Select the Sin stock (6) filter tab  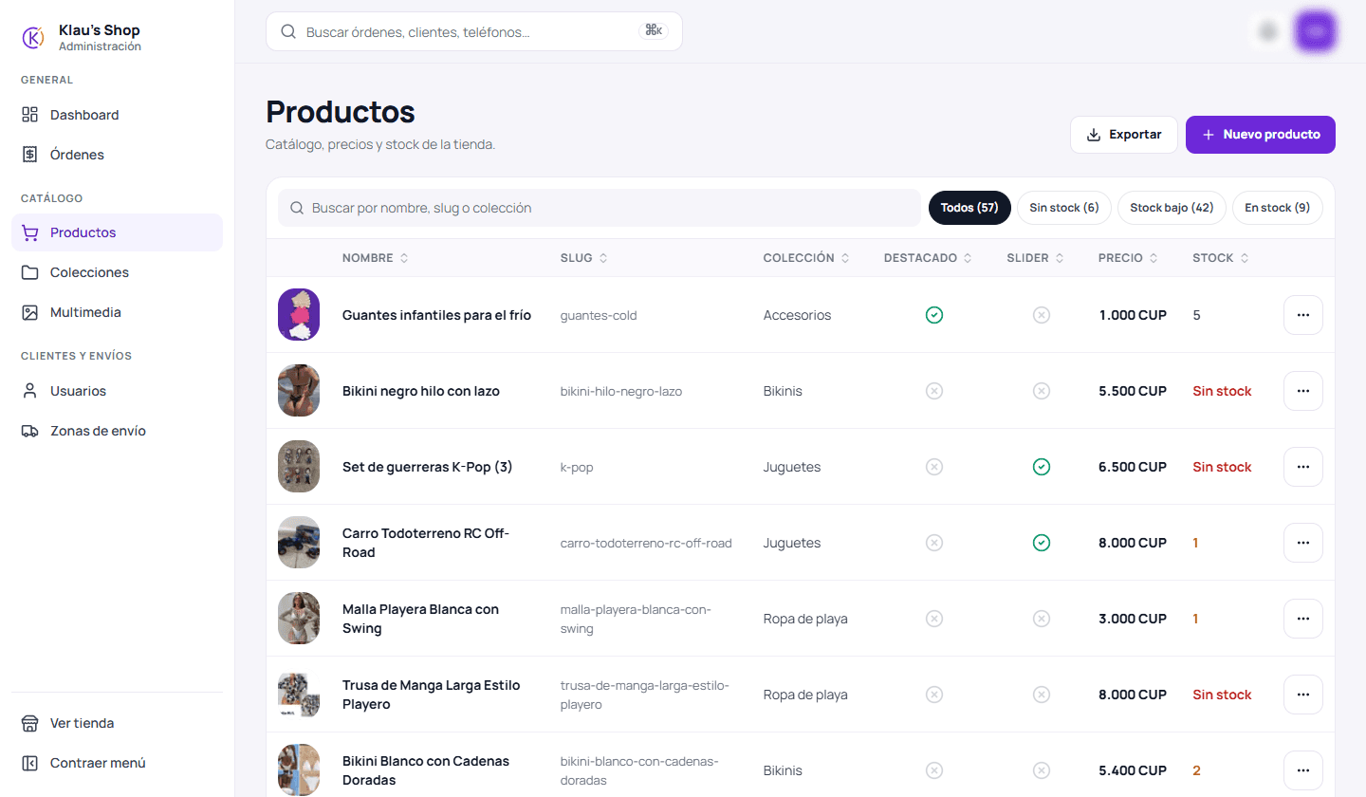(x=1064, y=208)
